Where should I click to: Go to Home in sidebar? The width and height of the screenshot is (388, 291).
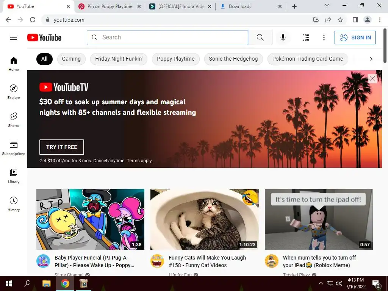14,64
